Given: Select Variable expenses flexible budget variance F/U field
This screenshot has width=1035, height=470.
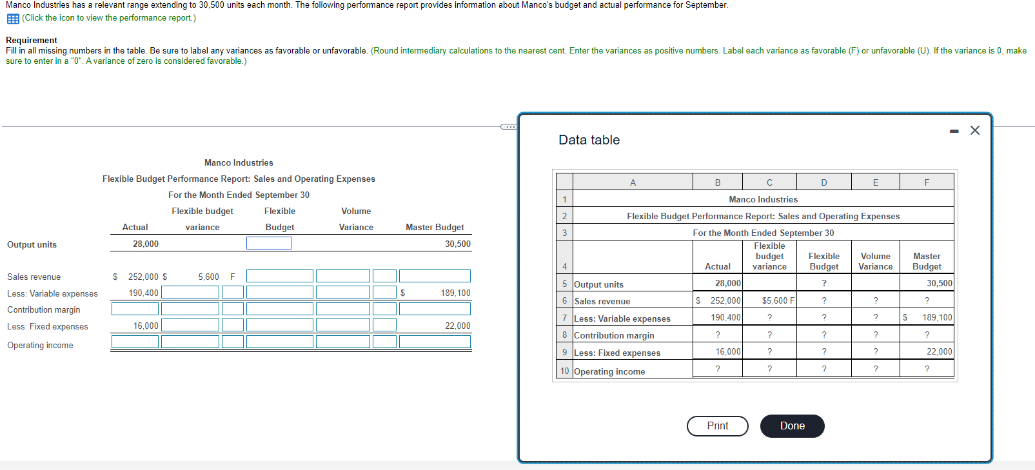Looking at the screenshot, I should [233, 292].
